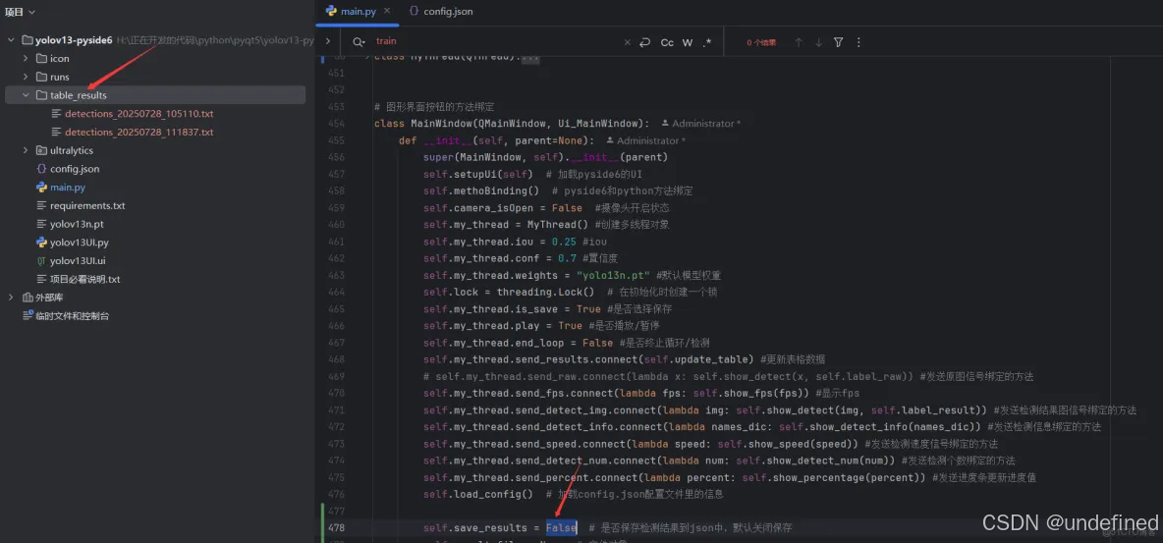
Task: Go to previous search occurrence arrow
Action: [799, 42]
